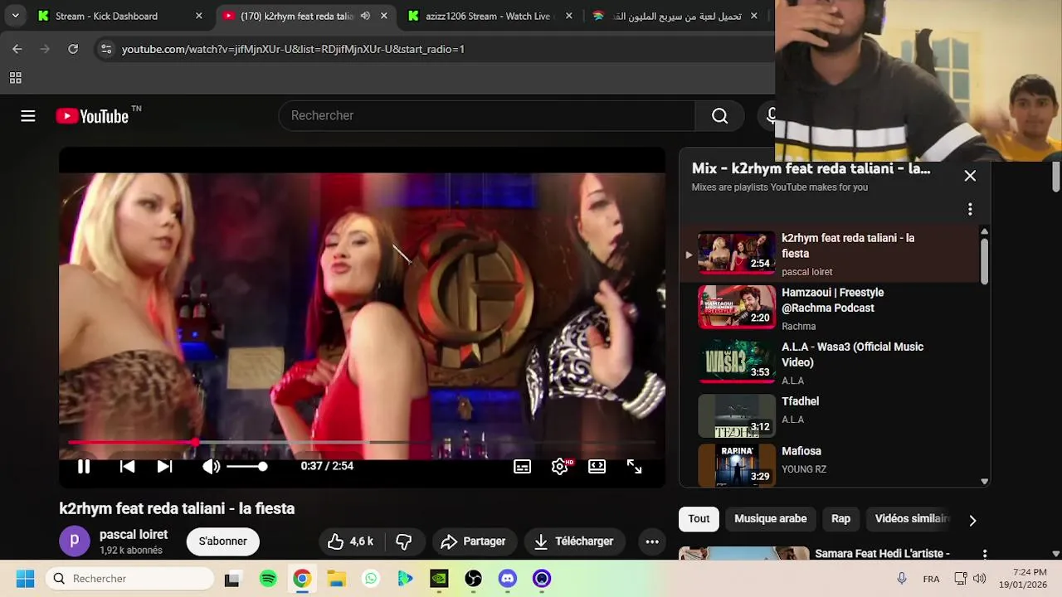This screenshot has height=597, width=1062.
Task: Open YouTube hamburger guide menu
Action: [28, 116]
